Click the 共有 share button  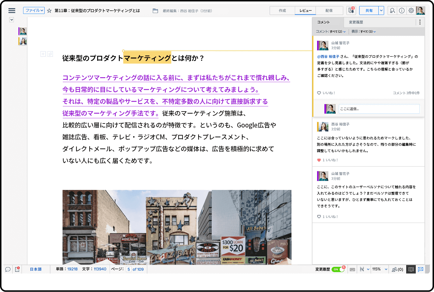tap(369, 10)
